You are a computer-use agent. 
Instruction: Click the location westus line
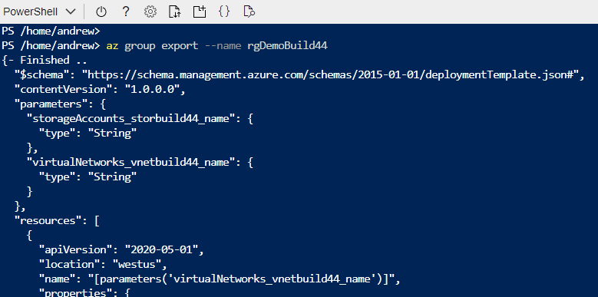pyautogui.click(x=103, y=265)
